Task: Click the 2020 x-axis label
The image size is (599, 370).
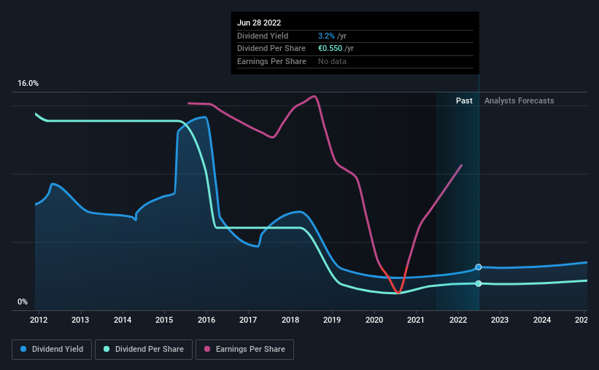Action: coord(374,320)
